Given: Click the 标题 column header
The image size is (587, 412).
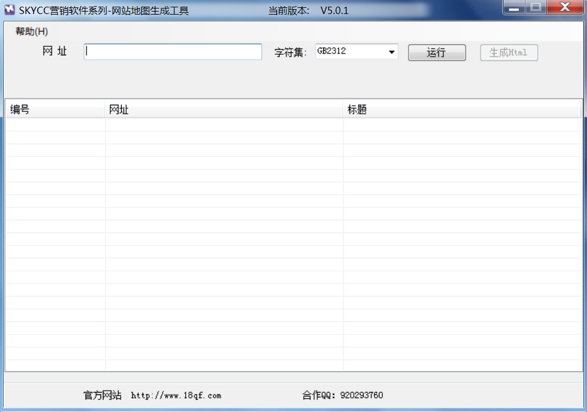Looking at the screenshot, I should (x=462, y=110).
